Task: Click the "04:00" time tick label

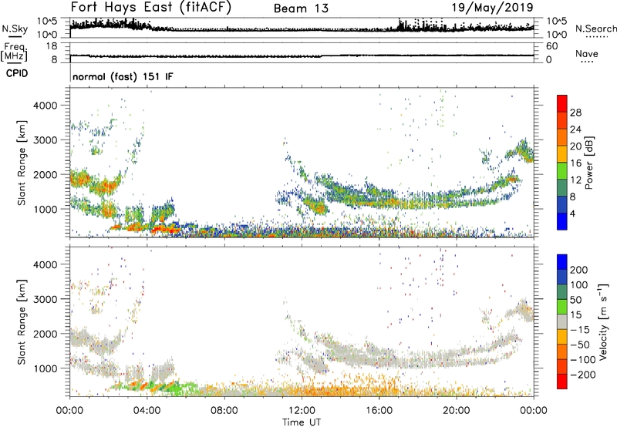Action: coord(147,411)
